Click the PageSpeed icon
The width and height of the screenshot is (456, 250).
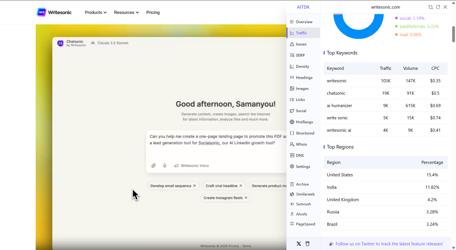click(292, 224)
